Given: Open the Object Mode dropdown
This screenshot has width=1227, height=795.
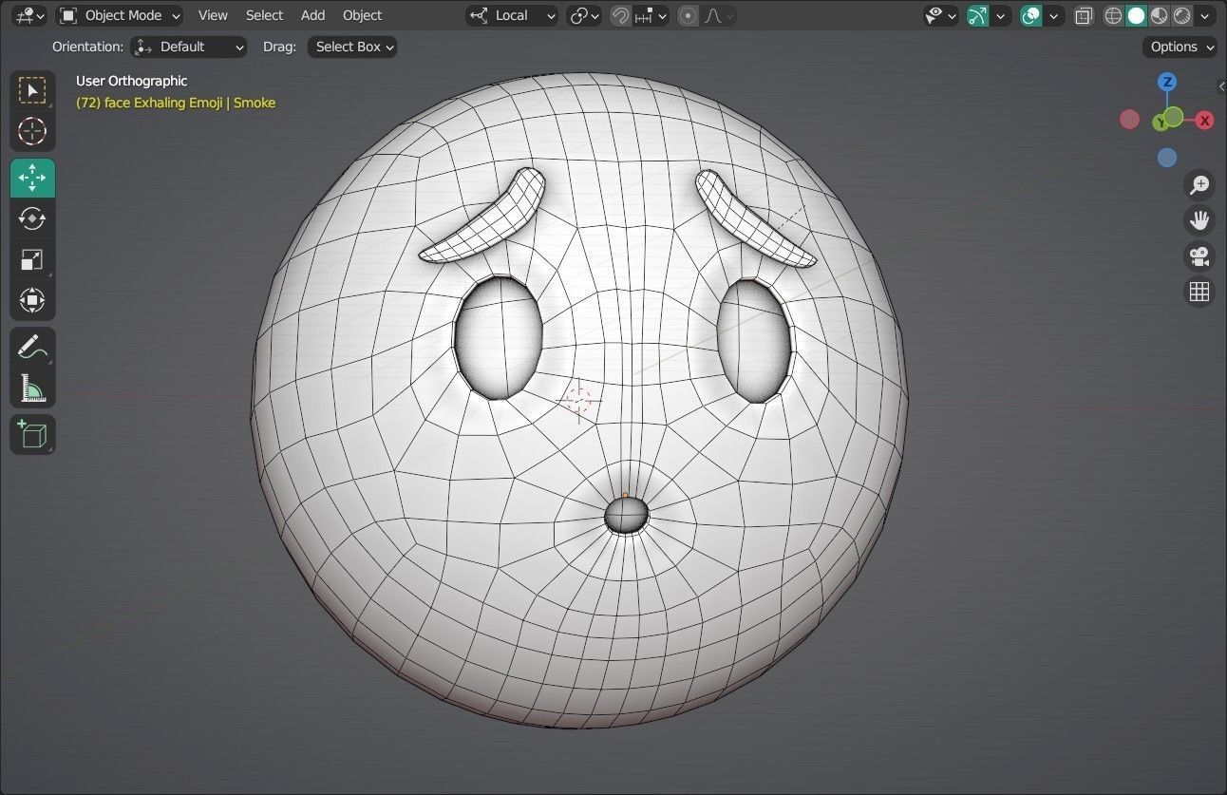Looking at the screenshot, I should [x=120, y=15].
